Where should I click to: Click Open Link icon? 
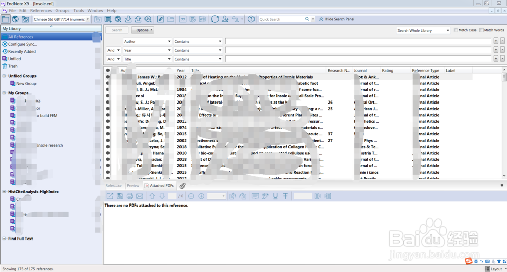click(x=160, y=19)
